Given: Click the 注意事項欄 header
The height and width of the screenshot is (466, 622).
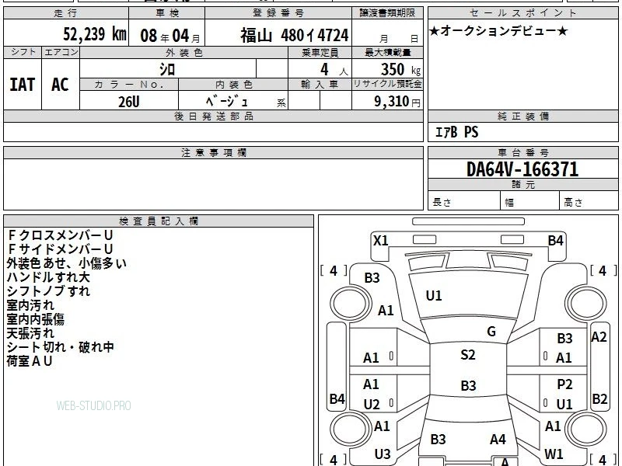Looking at the screenshot, I should tap(213, 153).
